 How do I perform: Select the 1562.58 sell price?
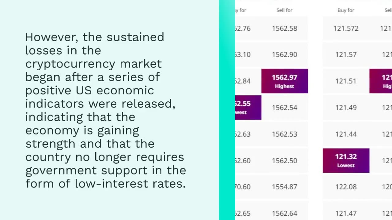click(285, 28)
